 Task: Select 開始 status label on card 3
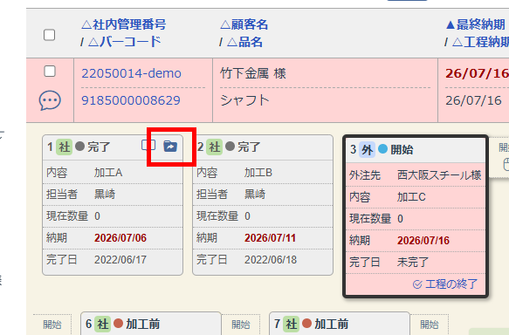(x=402, y=150)
